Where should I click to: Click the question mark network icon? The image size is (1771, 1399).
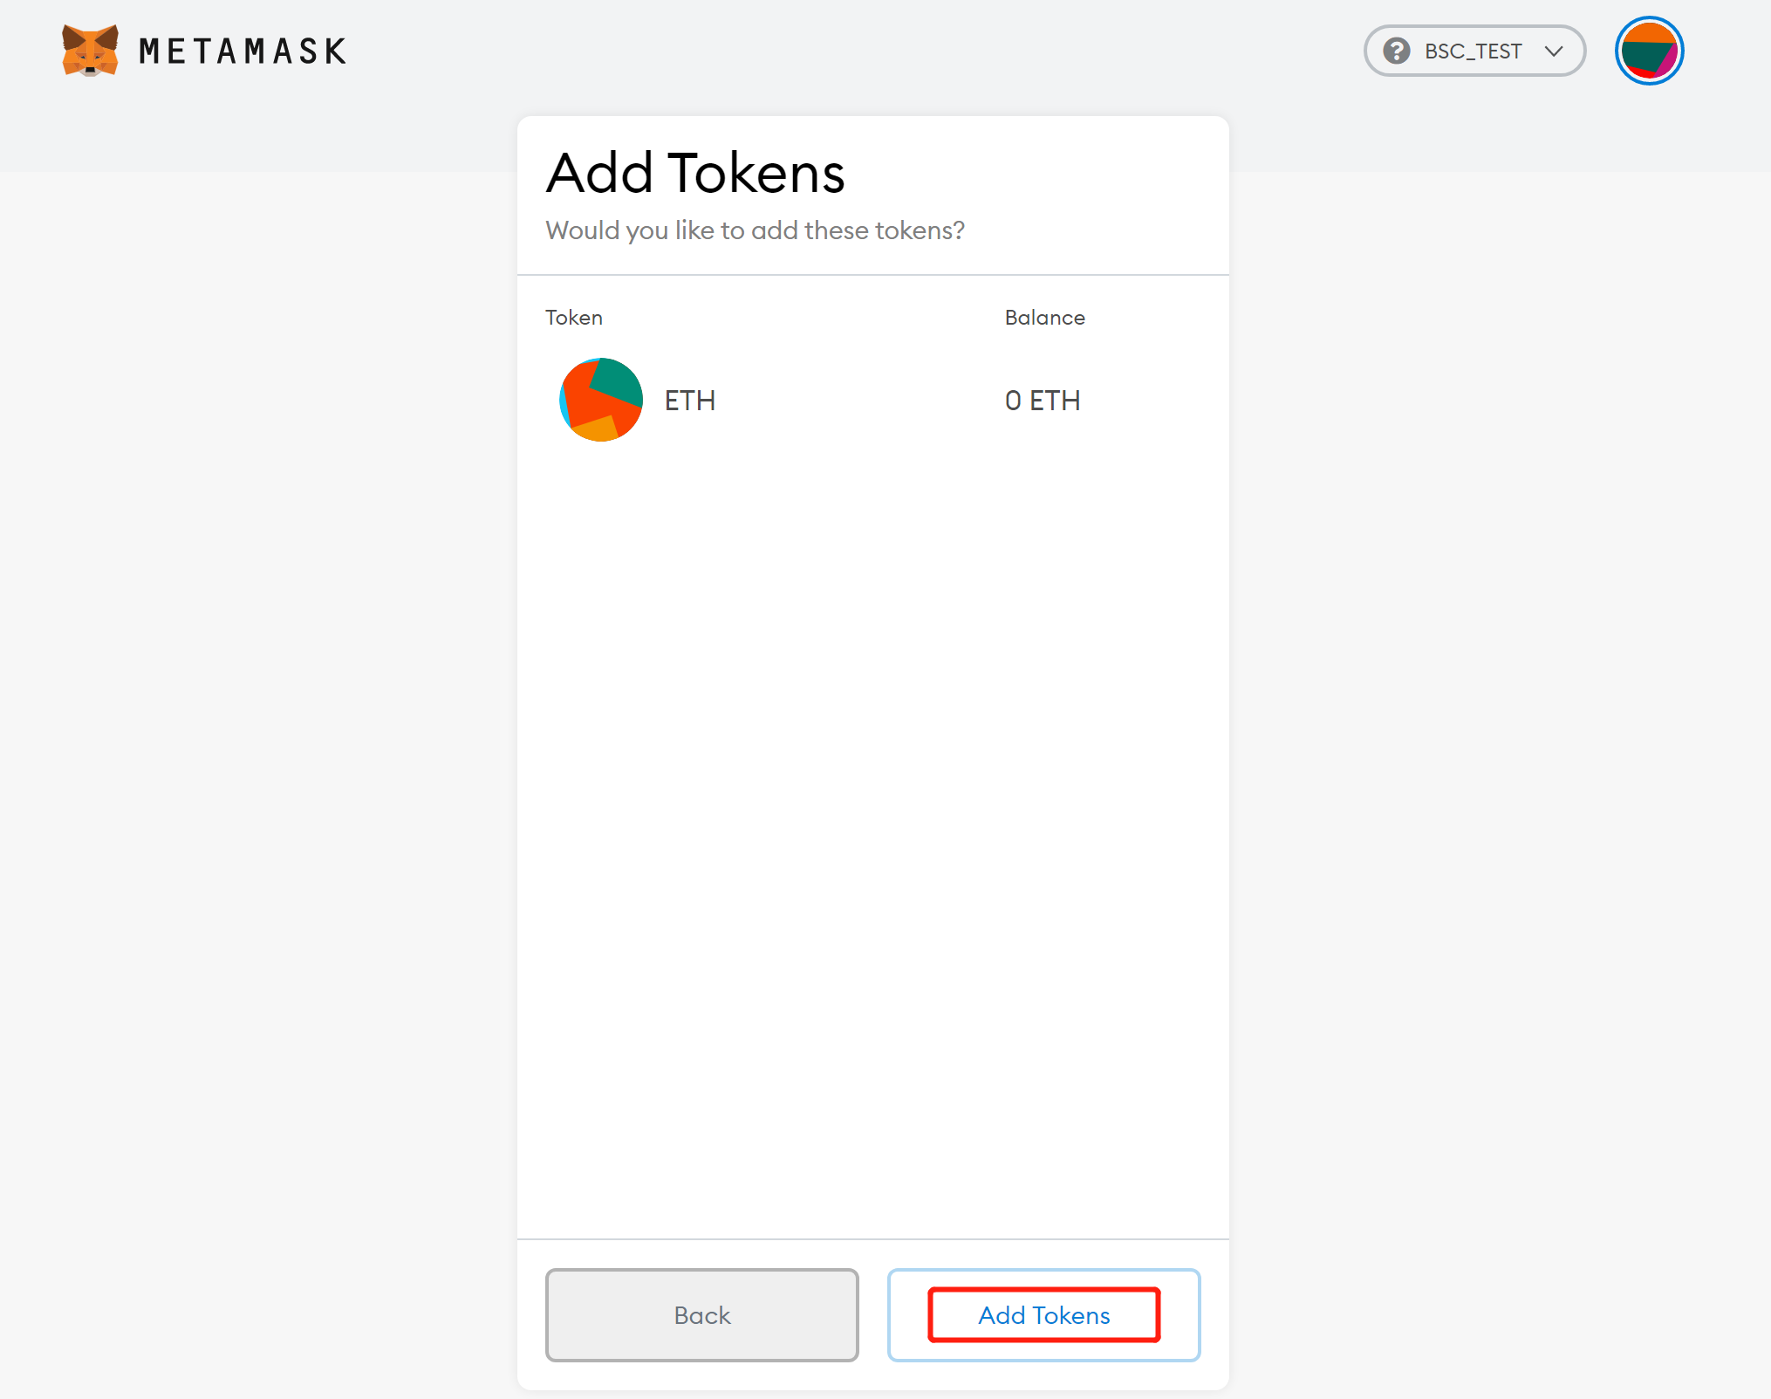1396,51
